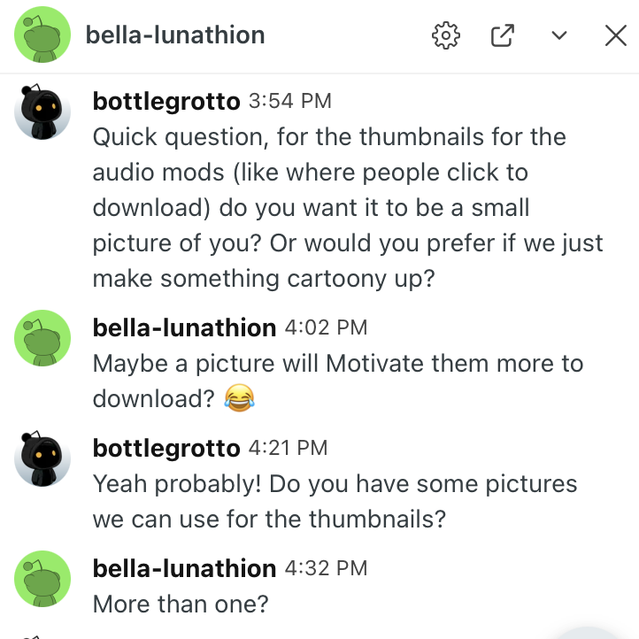Viewport: 639px width, 639px height.
Task: Open the chat settings gear
Action: point(446,35)
